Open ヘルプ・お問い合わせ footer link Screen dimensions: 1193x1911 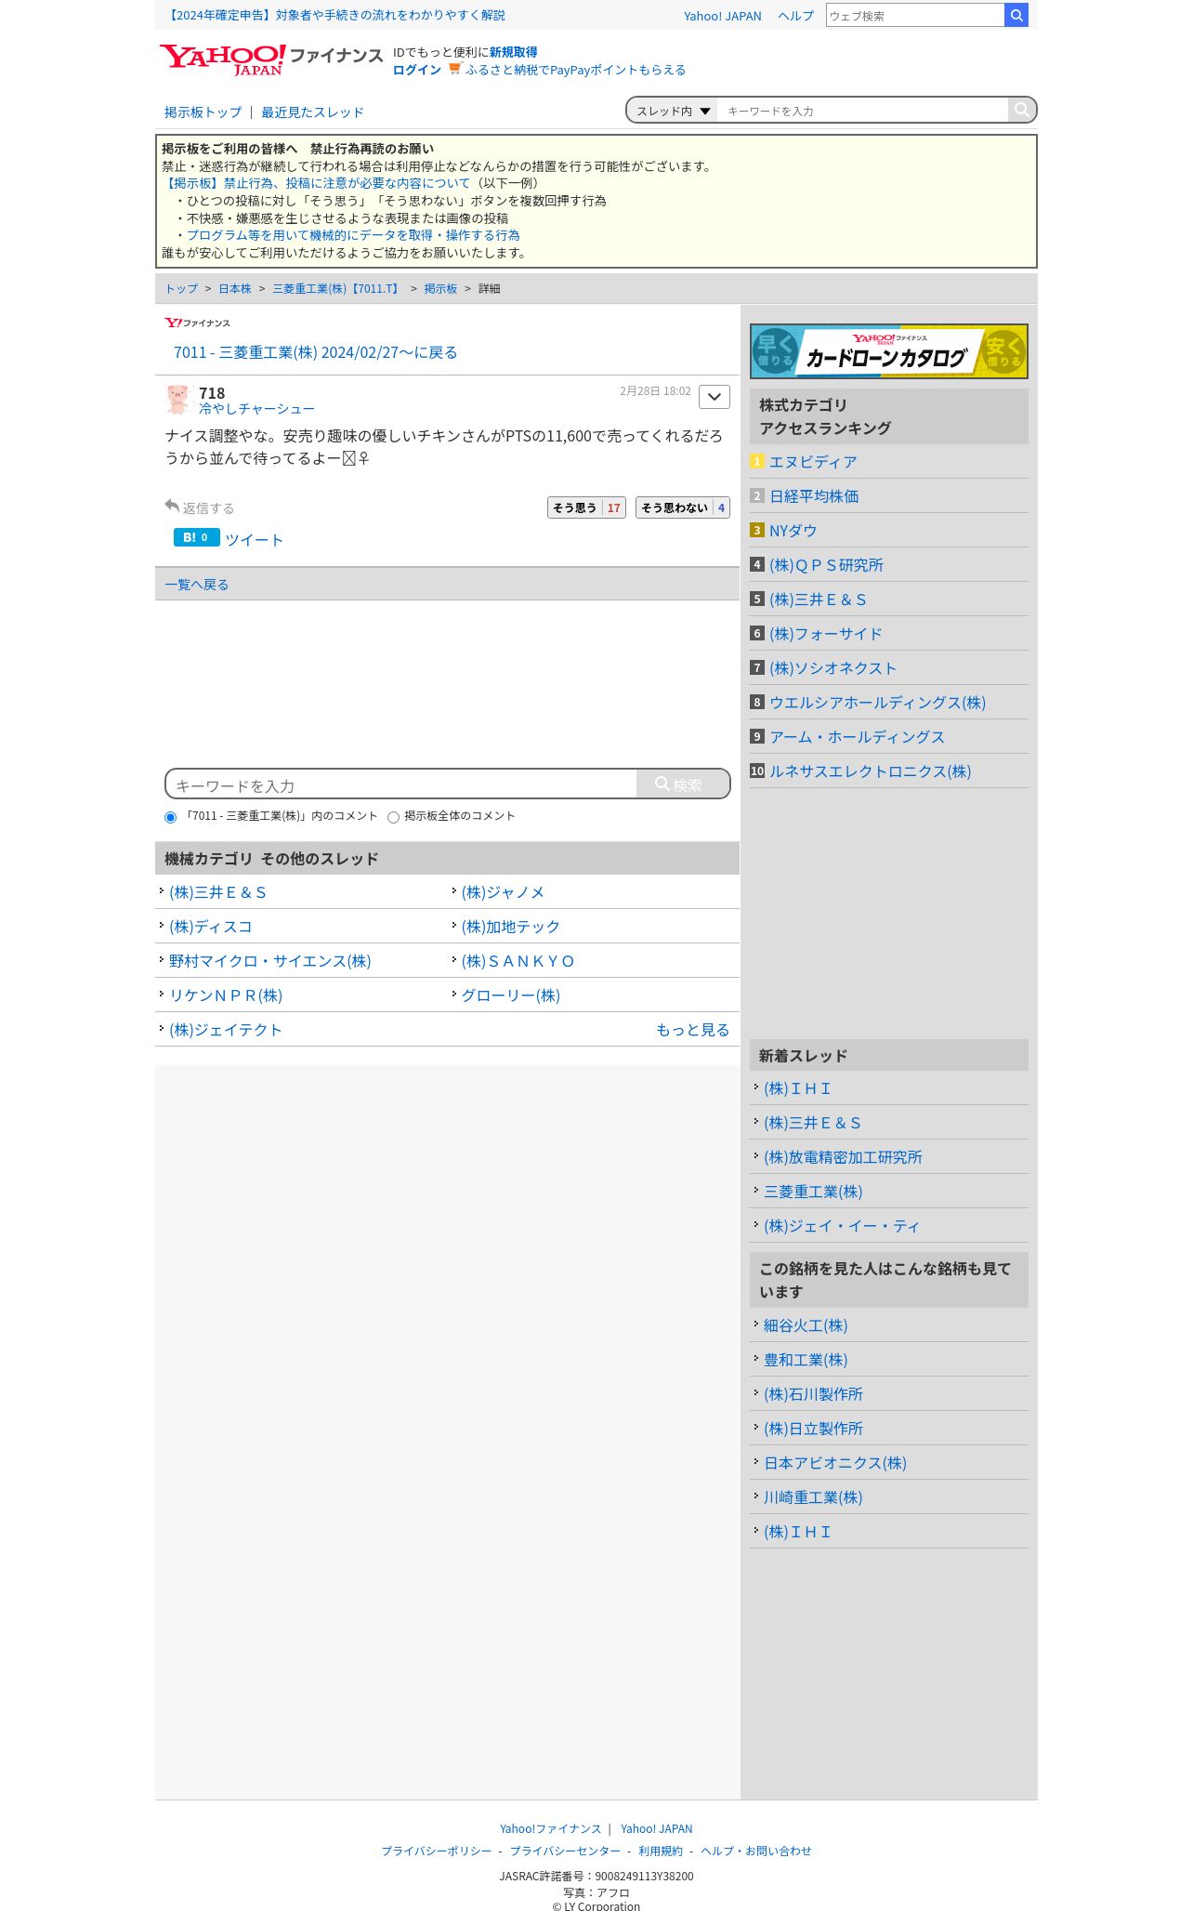pos(755,1851)
